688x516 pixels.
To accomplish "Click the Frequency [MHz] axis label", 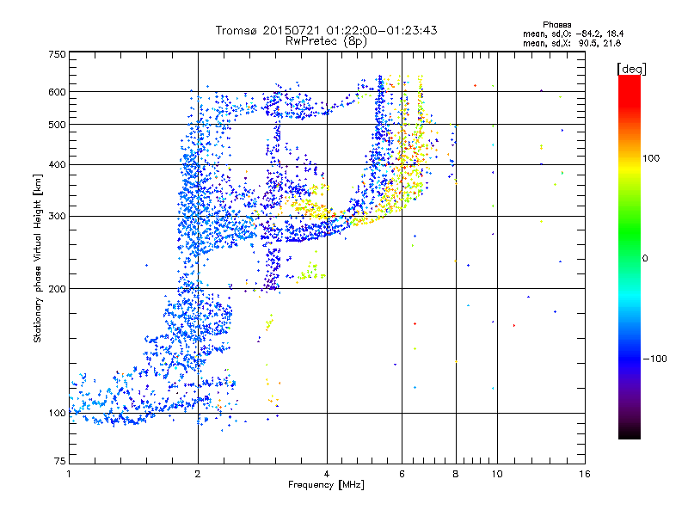I will tap(326, 485).
